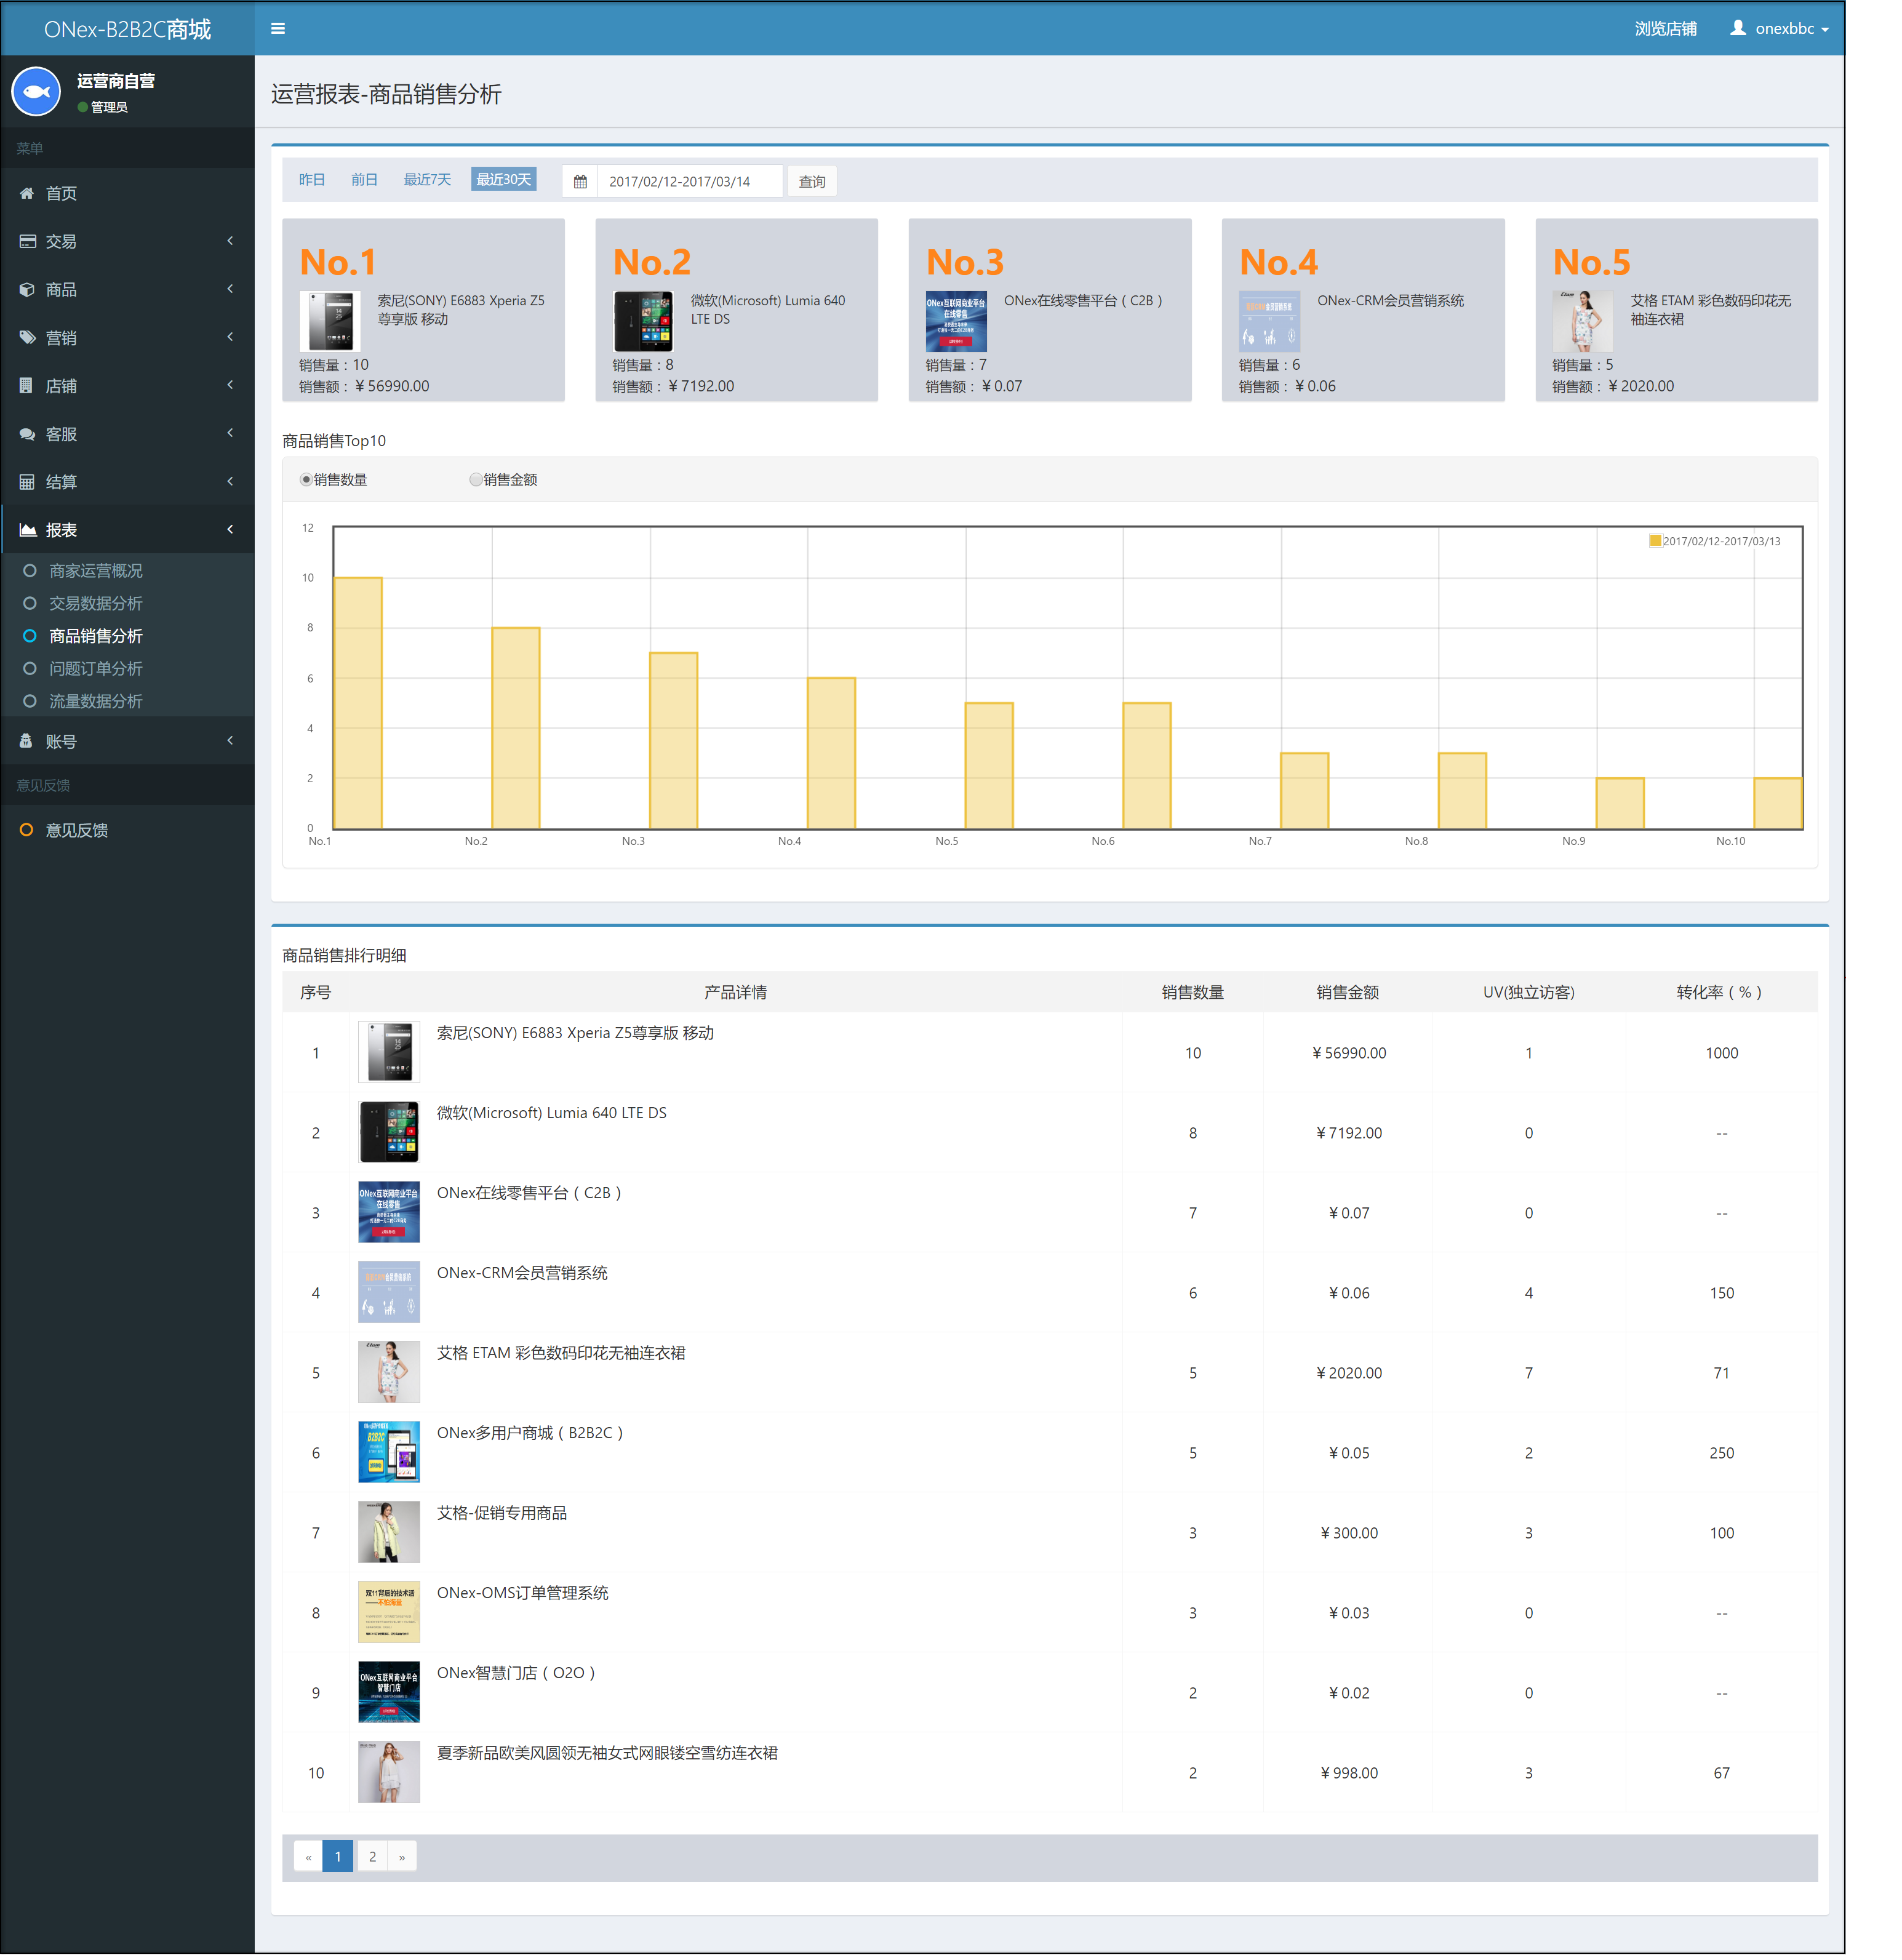Switch to the 最近7天 date filter
1902x1960 pixels.
tap(427, 180)
